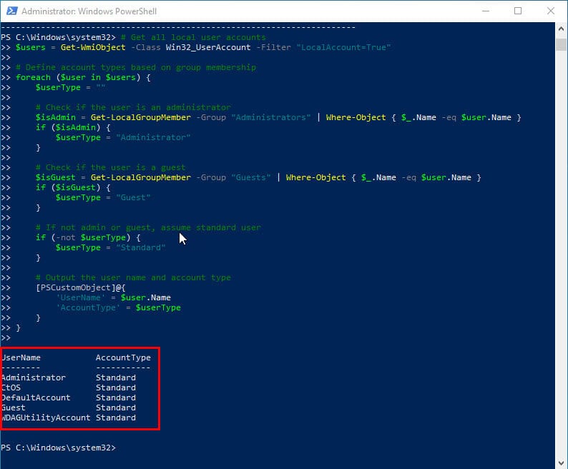The width and height of the screenshot is (568, 469).
Task: Click the 'WDAGUtilityAccount' user name in output
Action: (46, 418)
